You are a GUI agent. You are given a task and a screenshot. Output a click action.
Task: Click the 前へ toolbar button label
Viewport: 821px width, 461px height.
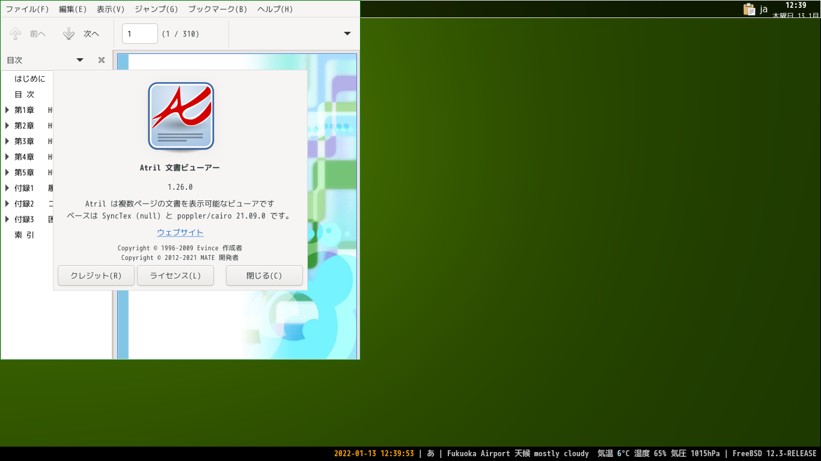click(38, 34)
